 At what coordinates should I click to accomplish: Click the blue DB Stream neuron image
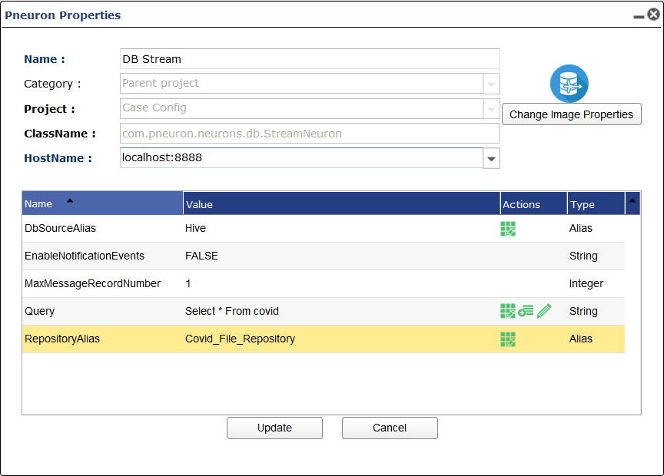point(569,84)
